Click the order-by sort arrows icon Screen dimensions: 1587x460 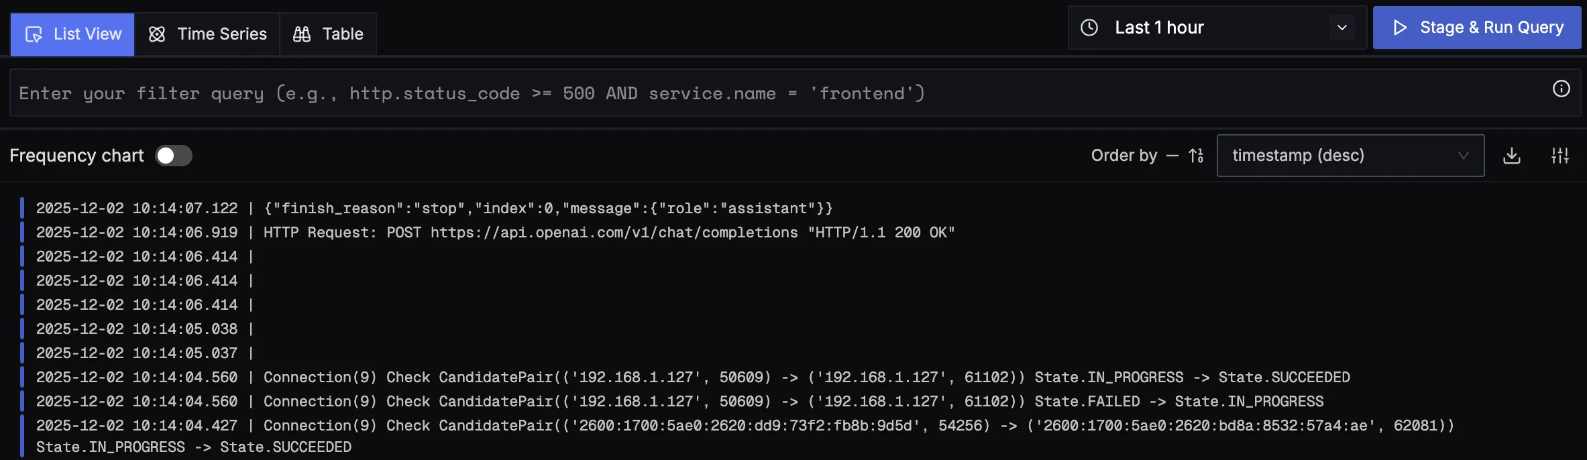tap(1196, 156)
